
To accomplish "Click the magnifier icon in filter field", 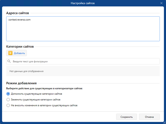I will (x=9, y=61).
